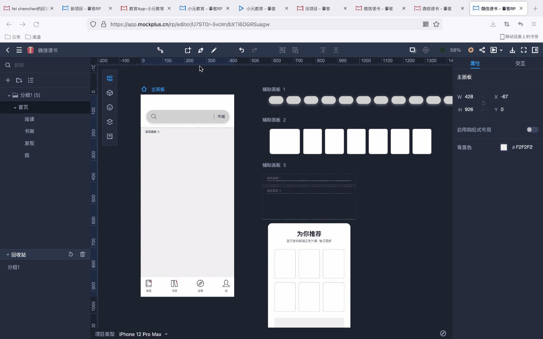Open the 58% zoom level dropdown

pyautogui.click(x=456, y=50)
